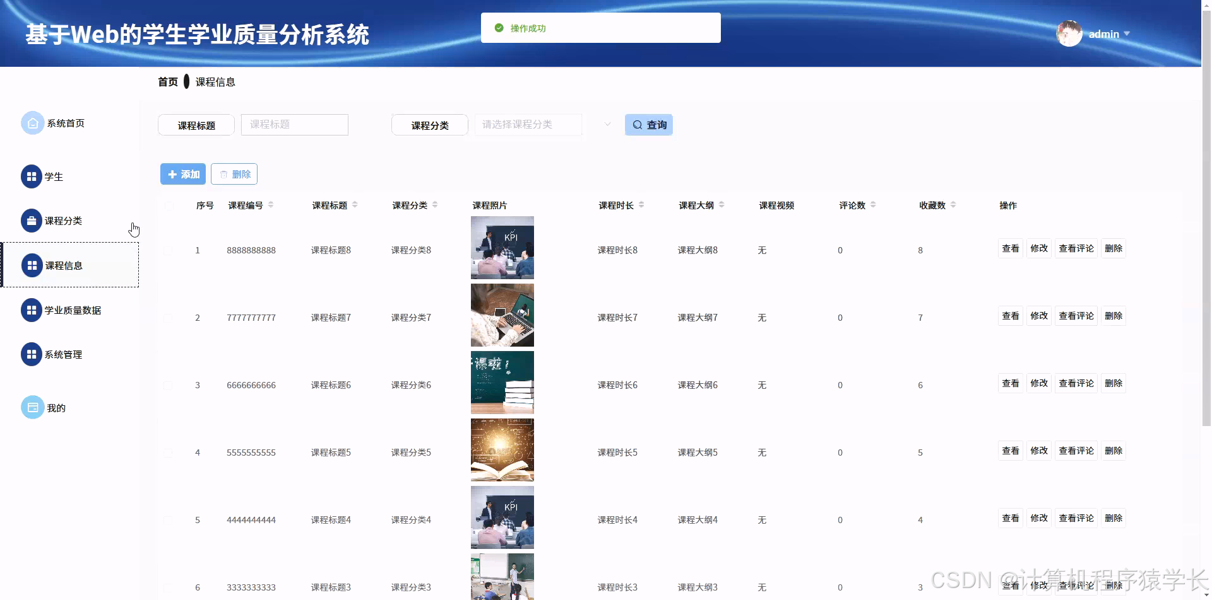Image resolution: width=1212 pixels, height=600 pixels.
Task: Click the 课程信息 sidebar icon
Action: tap(32, 265)
